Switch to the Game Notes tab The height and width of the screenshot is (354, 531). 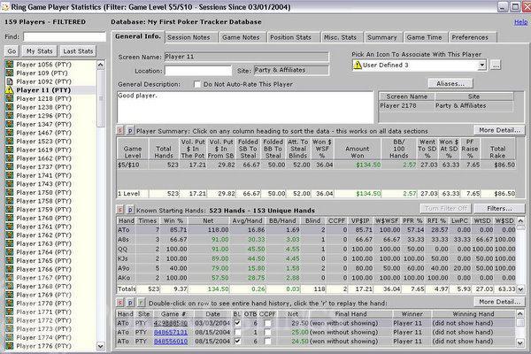pos(242,37)
